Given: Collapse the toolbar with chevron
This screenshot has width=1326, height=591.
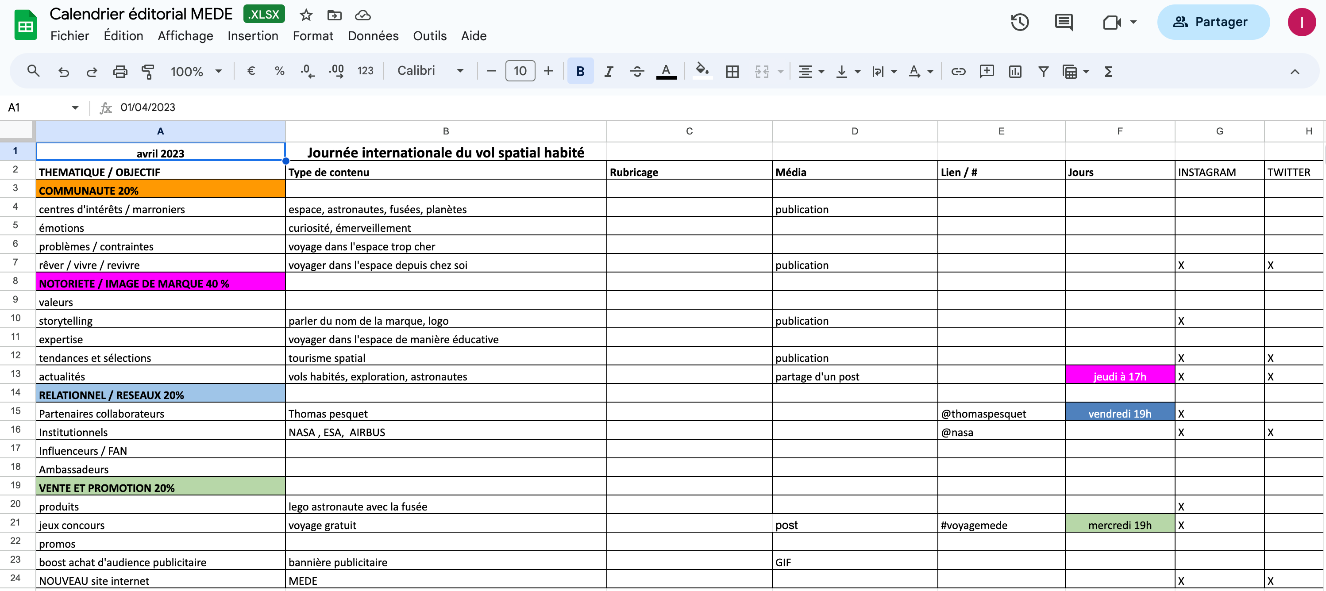Looking at the screenshot, I should click(1295, 71).
